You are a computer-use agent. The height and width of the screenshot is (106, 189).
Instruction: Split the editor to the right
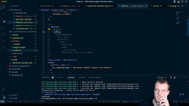[x=182, y=6]
